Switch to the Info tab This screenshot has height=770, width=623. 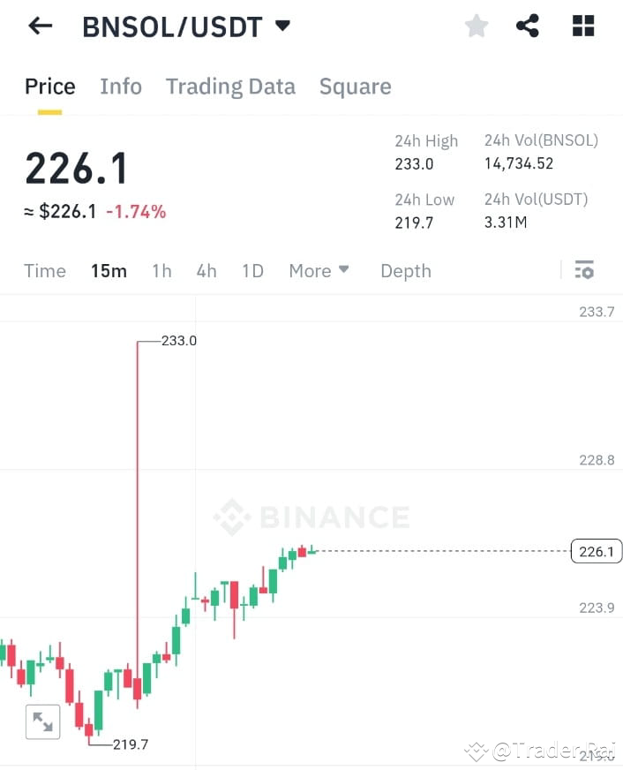coord(121,87)
